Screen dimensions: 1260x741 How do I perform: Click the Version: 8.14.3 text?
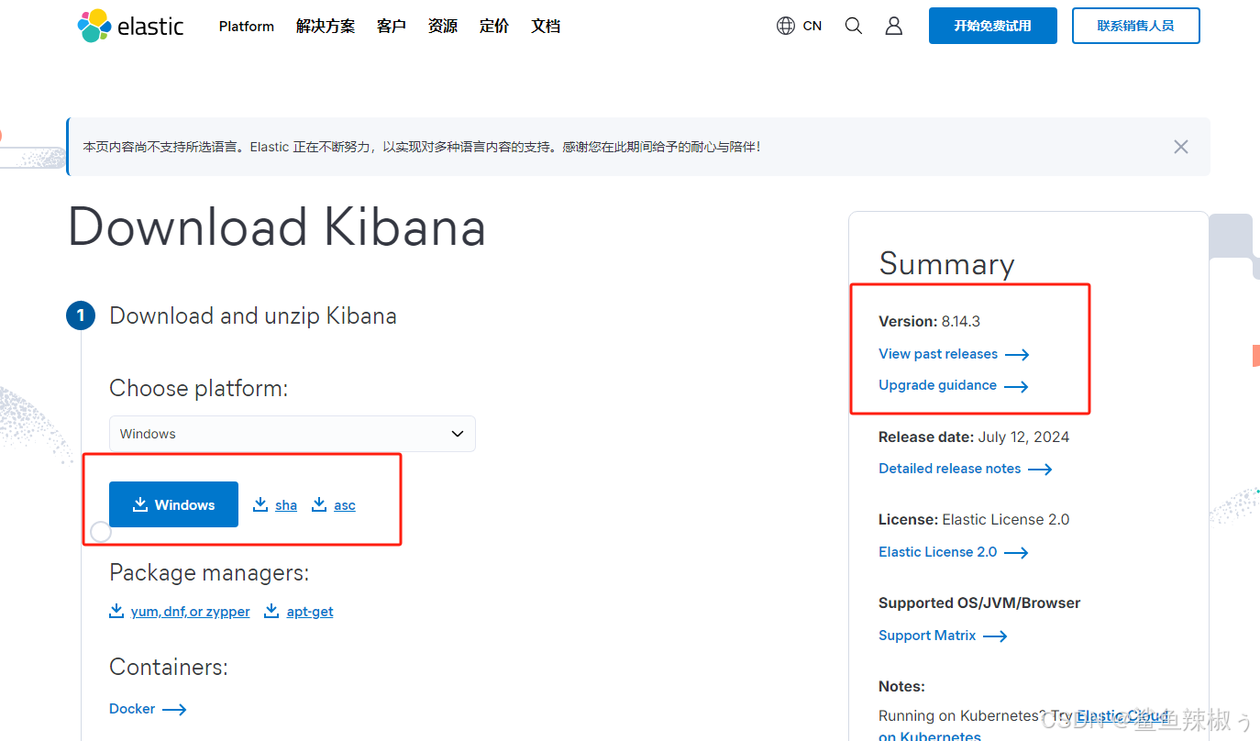930,322
